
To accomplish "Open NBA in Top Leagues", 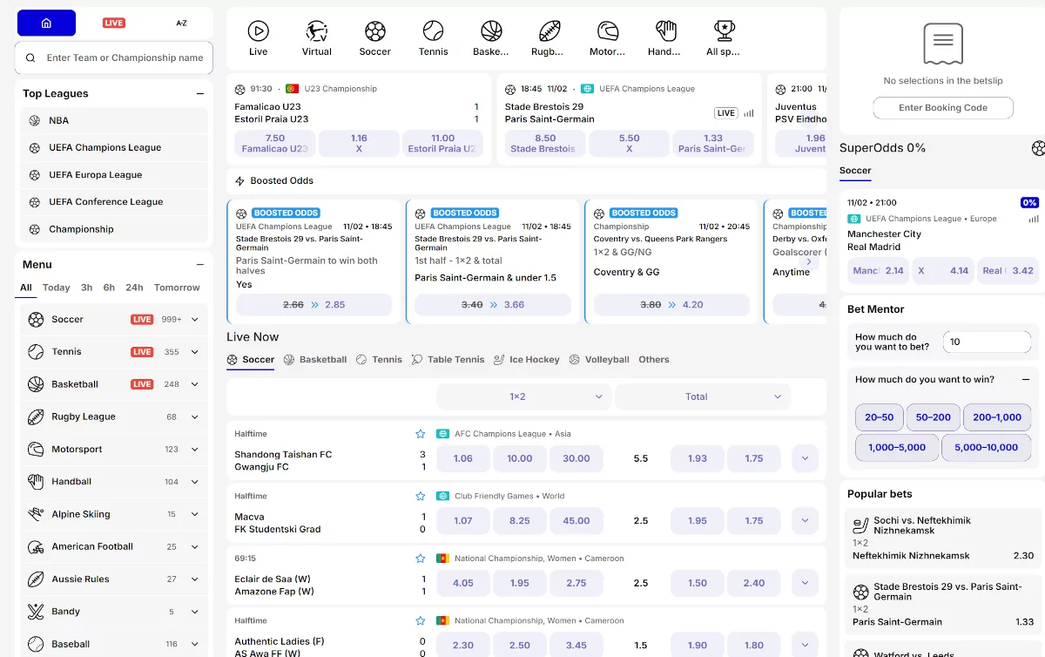I will point(114,120).
